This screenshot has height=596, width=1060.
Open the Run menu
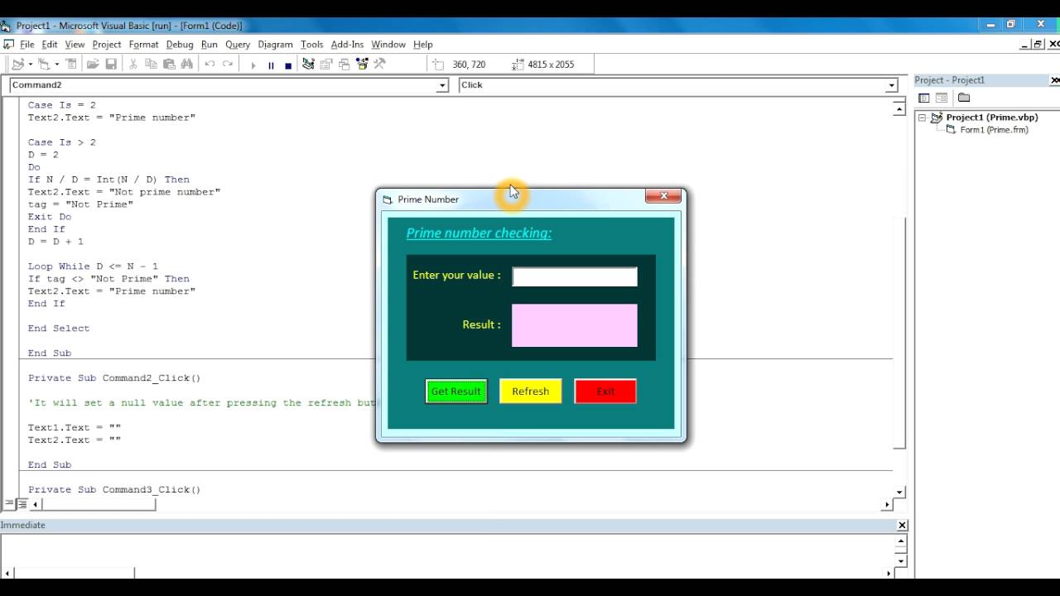click(210, 45)
